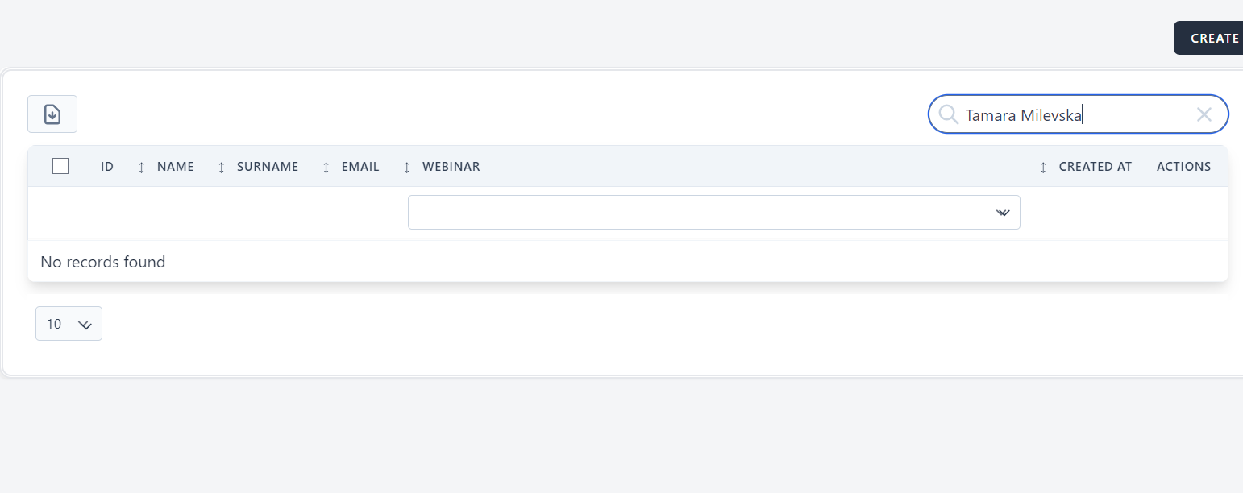The width and height of the screenshot is (1243, 493).
Task: Click the ACTIONS column header
Action: tap(1183, 167)
